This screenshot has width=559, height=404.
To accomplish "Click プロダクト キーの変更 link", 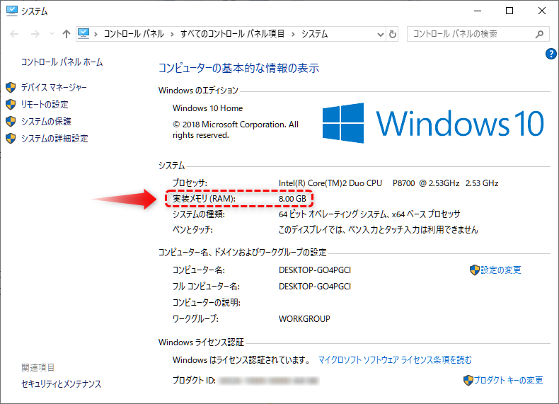I will [x=508, y=381].
